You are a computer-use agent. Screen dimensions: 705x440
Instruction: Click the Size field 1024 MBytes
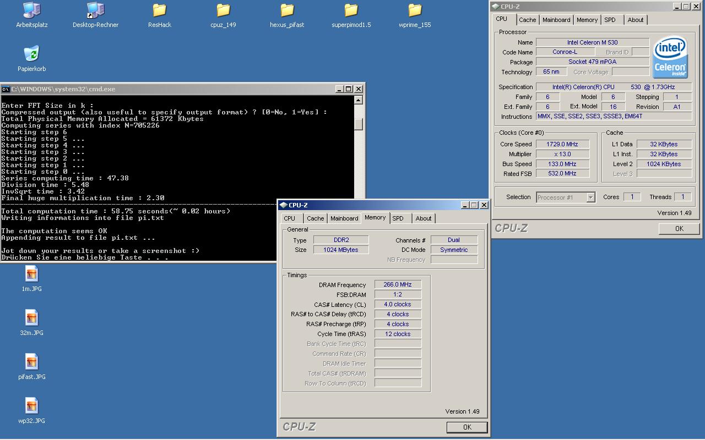[x=341, y=250]
